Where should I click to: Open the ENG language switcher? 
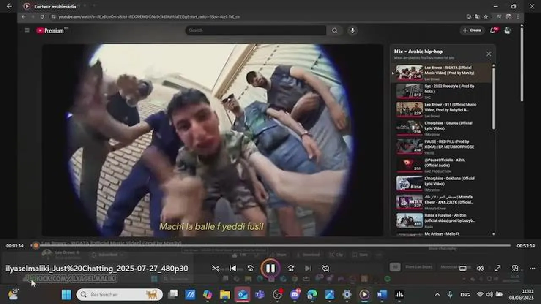click(465, 294)
